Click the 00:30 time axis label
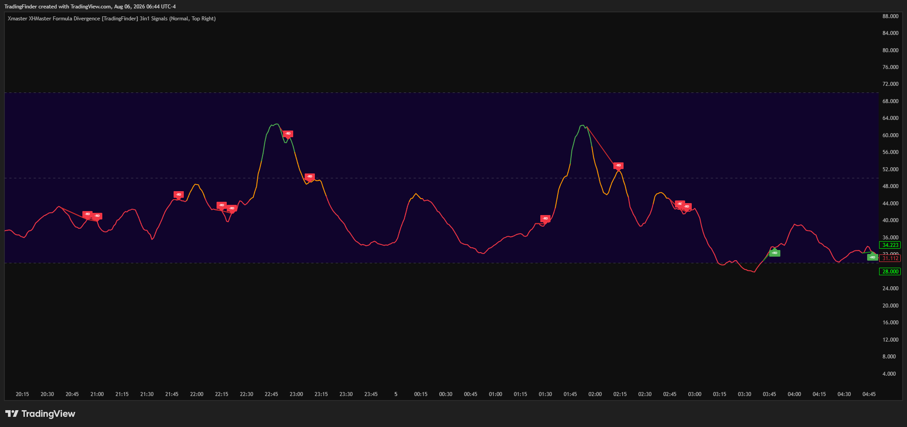This screenshot has width=907, height=427. (446, 394)
